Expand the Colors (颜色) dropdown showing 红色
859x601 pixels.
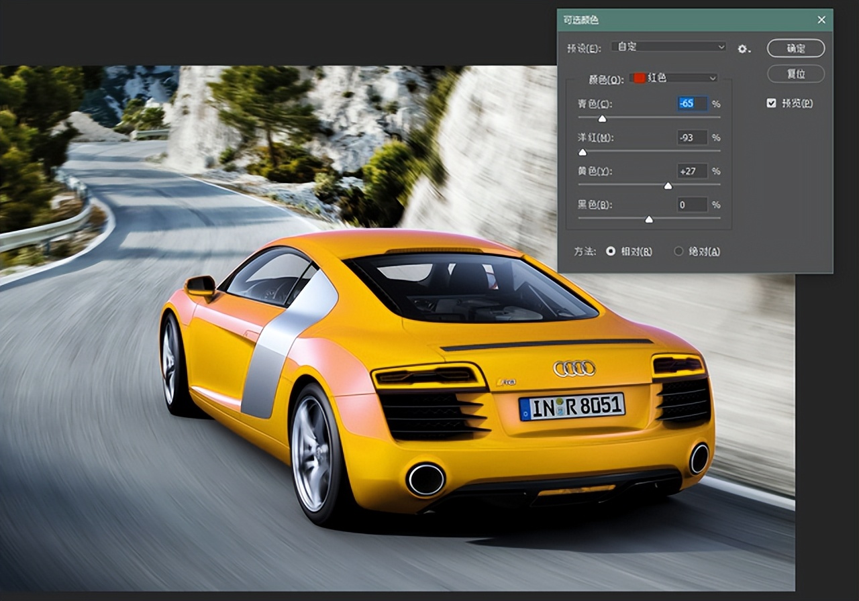point(674,78)
